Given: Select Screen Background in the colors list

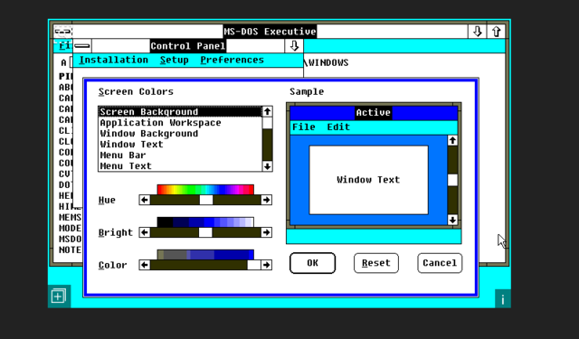Looking at the screenshot, I should coord(180,112).
